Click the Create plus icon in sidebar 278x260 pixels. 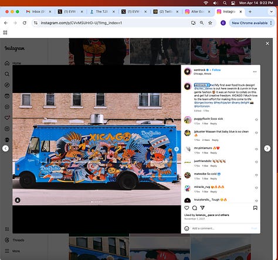tap(7, 129)
